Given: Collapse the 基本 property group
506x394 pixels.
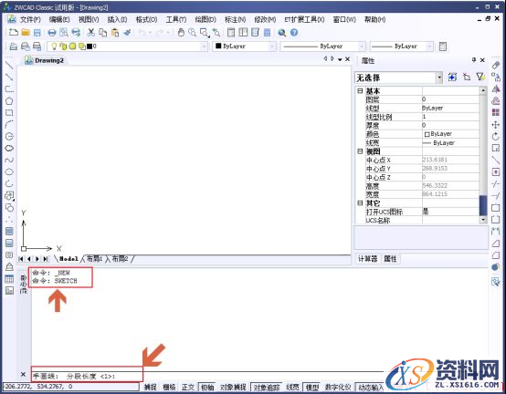Looking at the screenshot, I should pyautogui.click(x=360, y=91).
